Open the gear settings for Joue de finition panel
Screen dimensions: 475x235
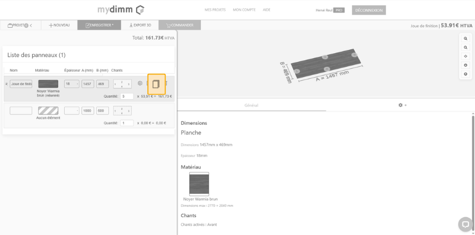pos(140,84)
